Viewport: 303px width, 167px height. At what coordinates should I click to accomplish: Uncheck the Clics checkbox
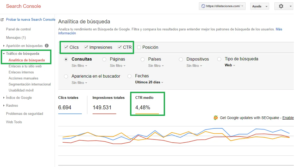[66, 47]
